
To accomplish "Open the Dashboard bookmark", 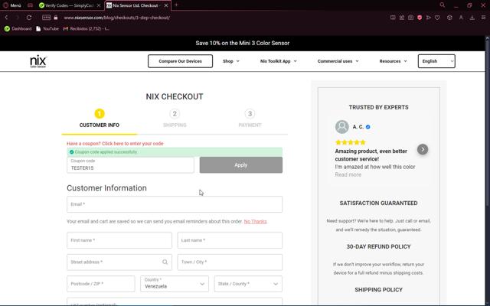I will 18,29.
